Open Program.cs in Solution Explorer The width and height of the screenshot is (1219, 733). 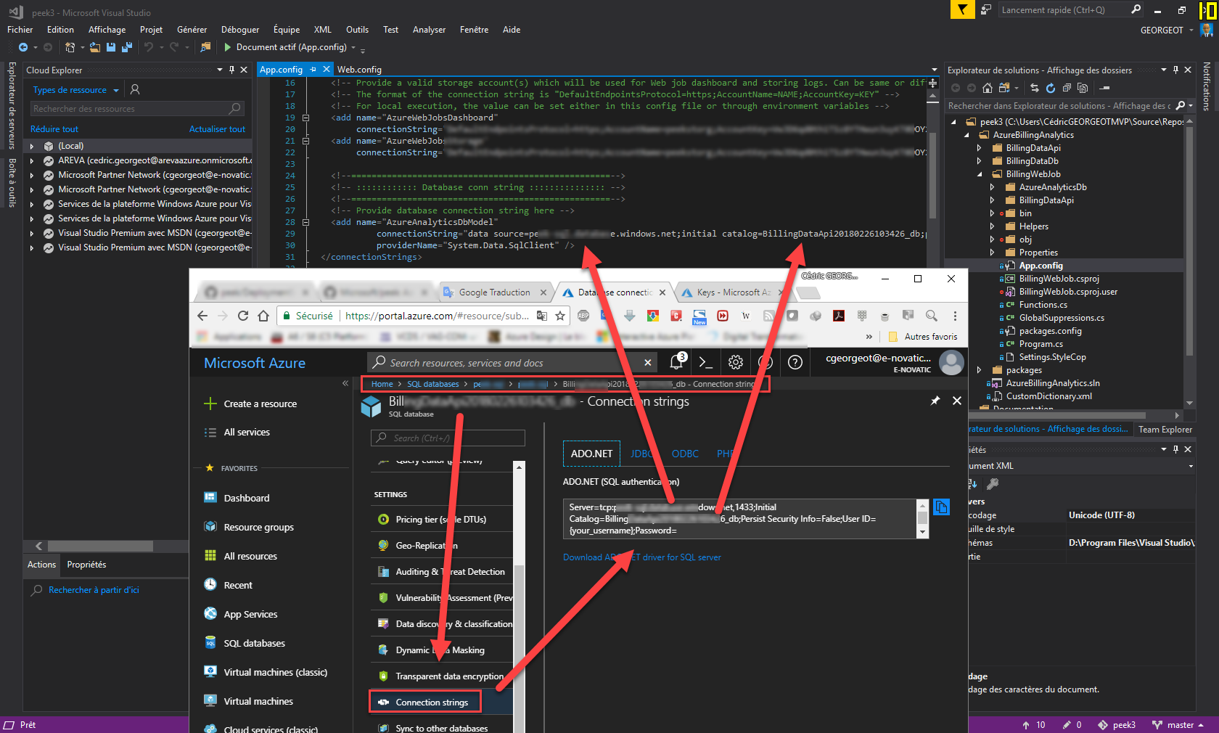(1041, 344)
